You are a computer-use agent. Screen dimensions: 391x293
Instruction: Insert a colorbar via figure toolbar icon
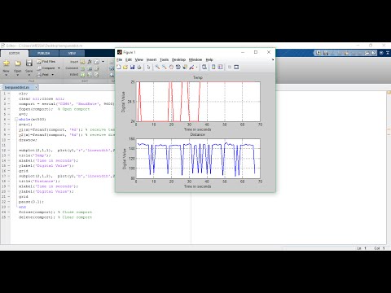[x=213, y=68]
